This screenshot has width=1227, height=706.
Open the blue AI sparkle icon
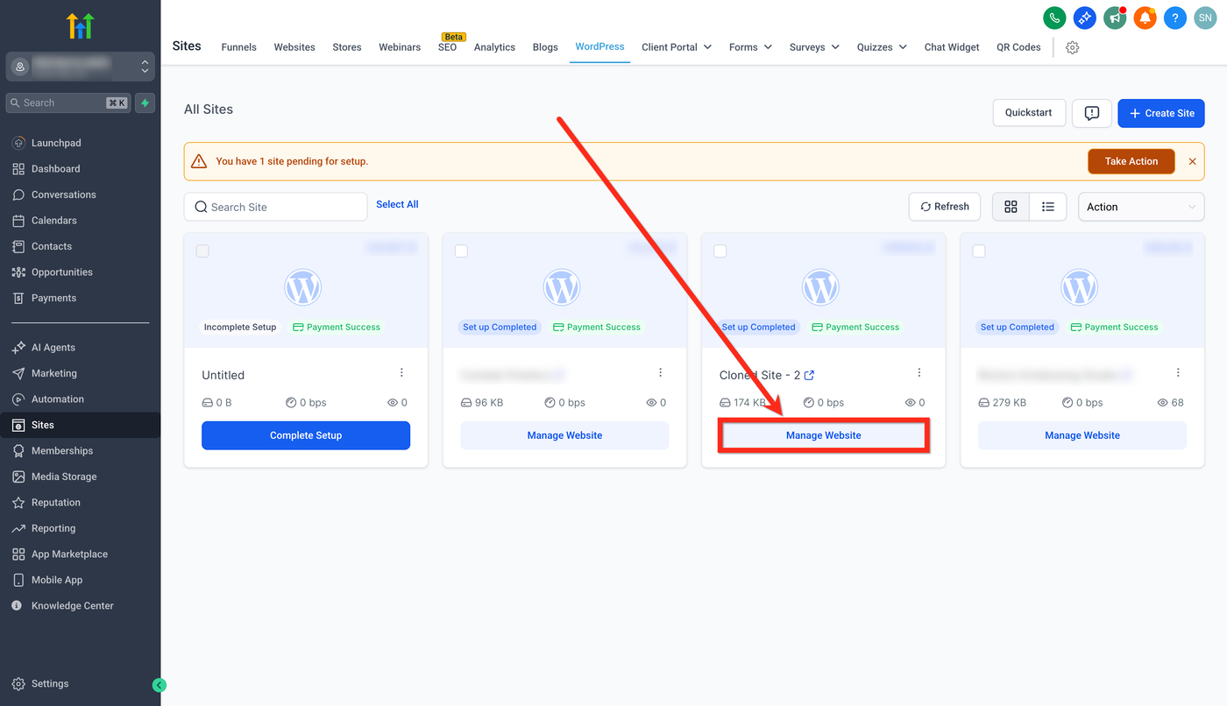[x=1085, y=18]
